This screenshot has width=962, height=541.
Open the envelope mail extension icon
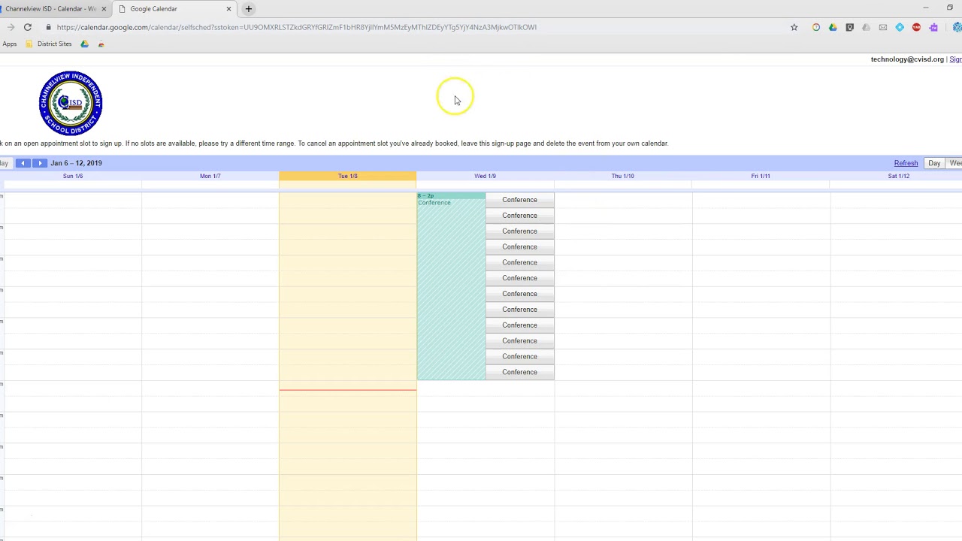pyautogui.click(x=882, y=27)
